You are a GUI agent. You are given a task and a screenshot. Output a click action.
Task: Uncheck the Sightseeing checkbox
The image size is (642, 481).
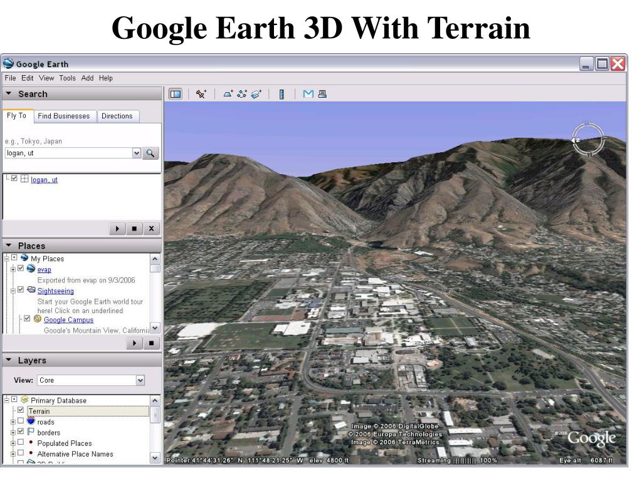tap(21, 289)
